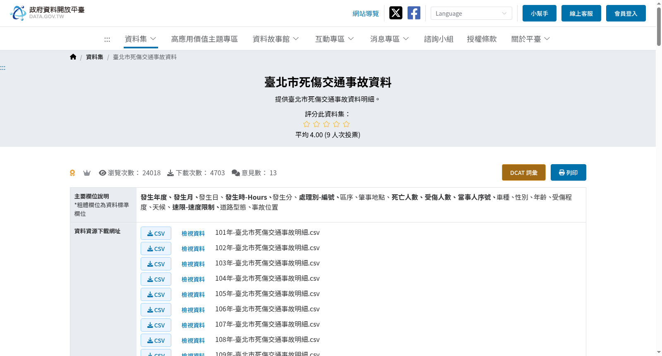Click 資料集 in the breadcrumb
This screenshot has width=662, height=356.
point(95,57)
